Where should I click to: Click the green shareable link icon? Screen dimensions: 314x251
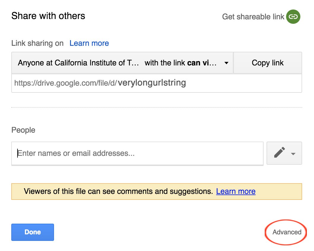tap(293, 17)
